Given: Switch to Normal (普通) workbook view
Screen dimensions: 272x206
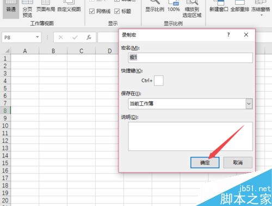Looking at the screenshot, I should (11, 9).
